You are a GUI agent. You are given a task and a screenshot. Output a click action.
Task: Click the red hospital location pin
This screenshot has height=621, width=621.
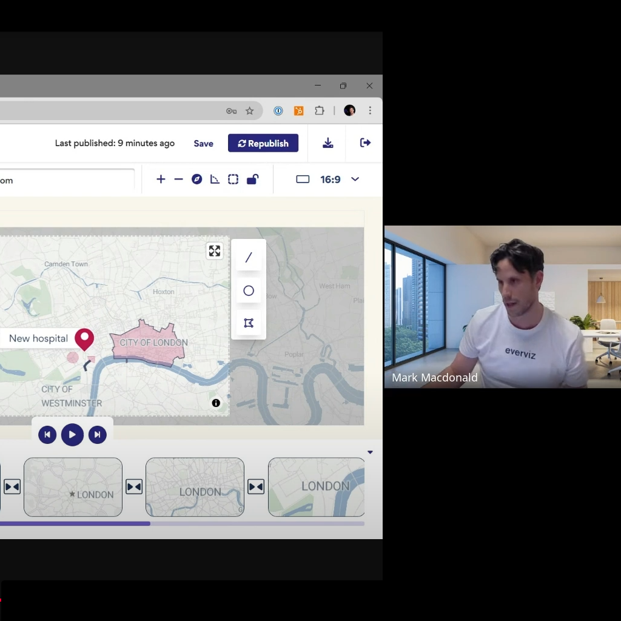coord(84,339)
